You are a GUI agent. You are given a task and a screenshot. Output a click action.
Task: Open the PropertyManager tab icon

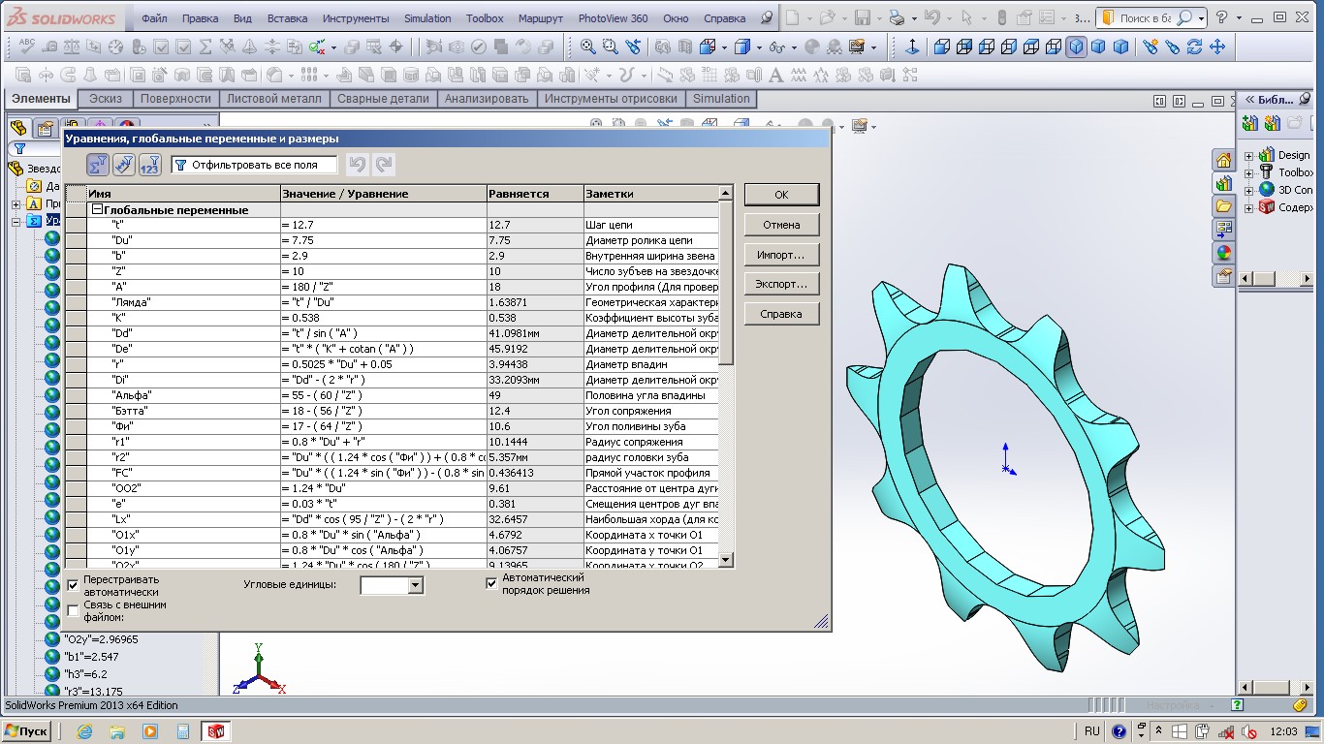45,128
